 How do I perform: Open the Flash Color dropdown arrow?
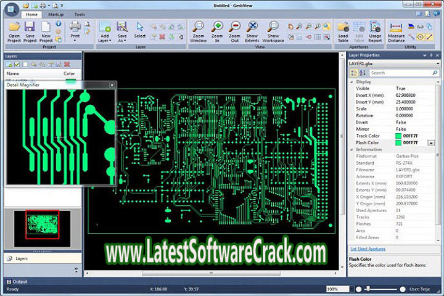pyautogui.click(x=431, y=142)
